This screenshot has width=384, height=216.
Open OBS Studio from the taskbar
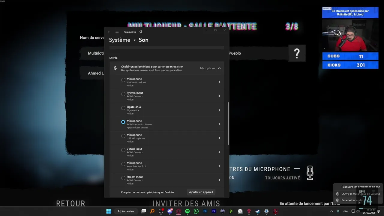[x=161, y=211]
